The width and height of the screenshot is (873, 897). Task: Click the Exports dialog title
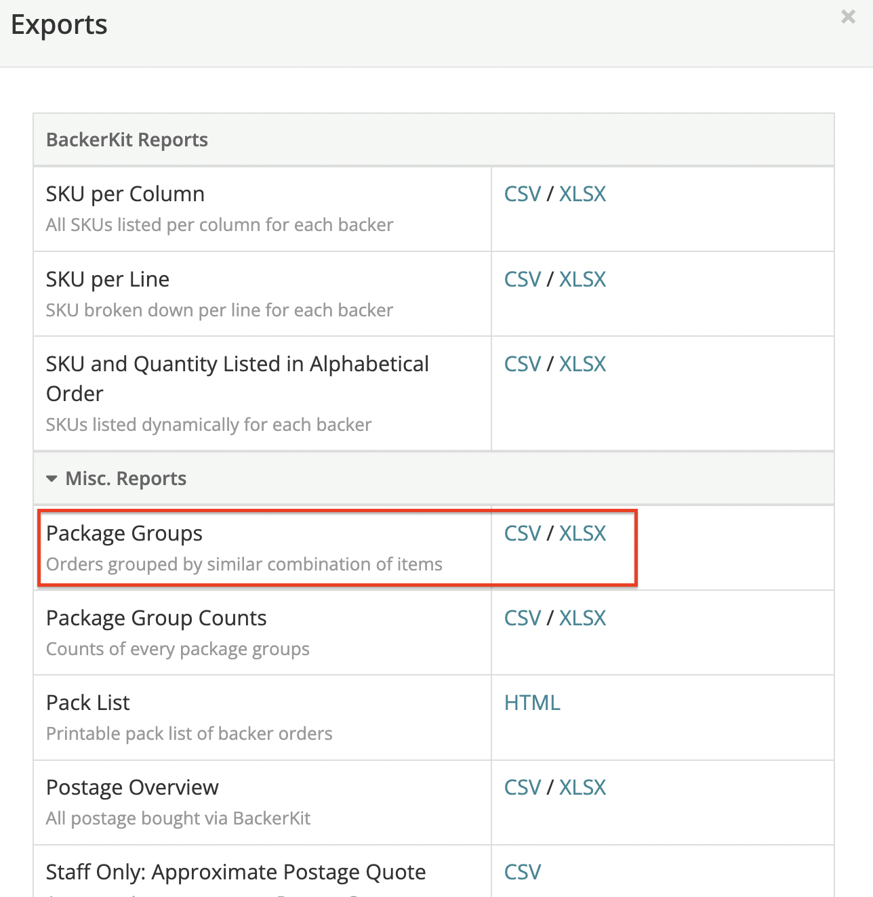point(59,25)
